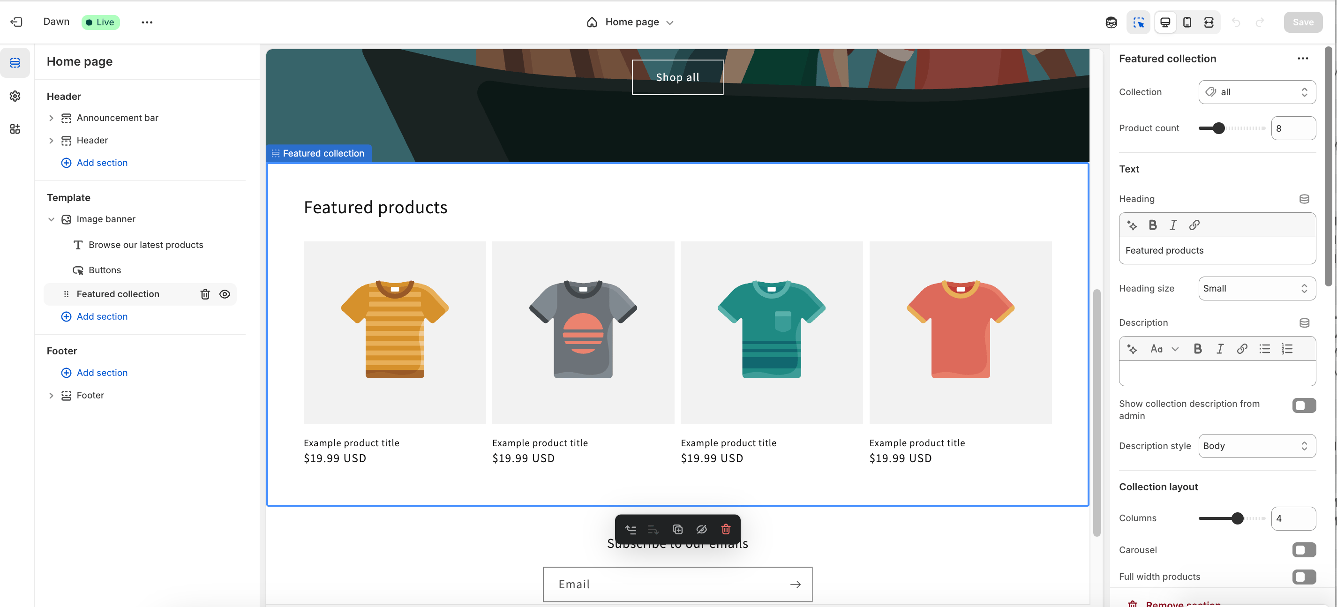Viewport: 1337px width, 607px height.
Task: Open Featured collection options via ellipsis menu
Action: click(x=1303, y=58)
